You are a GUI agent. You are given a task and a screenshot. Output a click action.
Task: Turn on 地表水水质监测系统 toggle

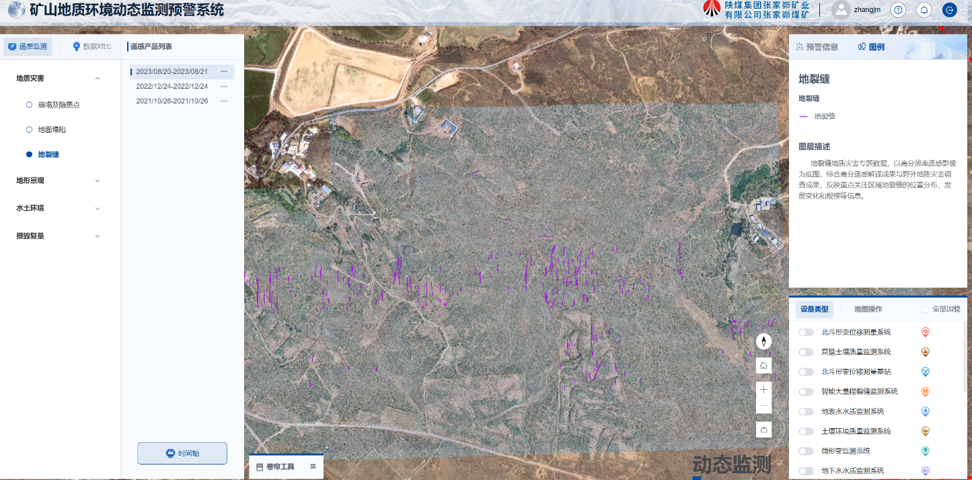(x=806, y=411)
